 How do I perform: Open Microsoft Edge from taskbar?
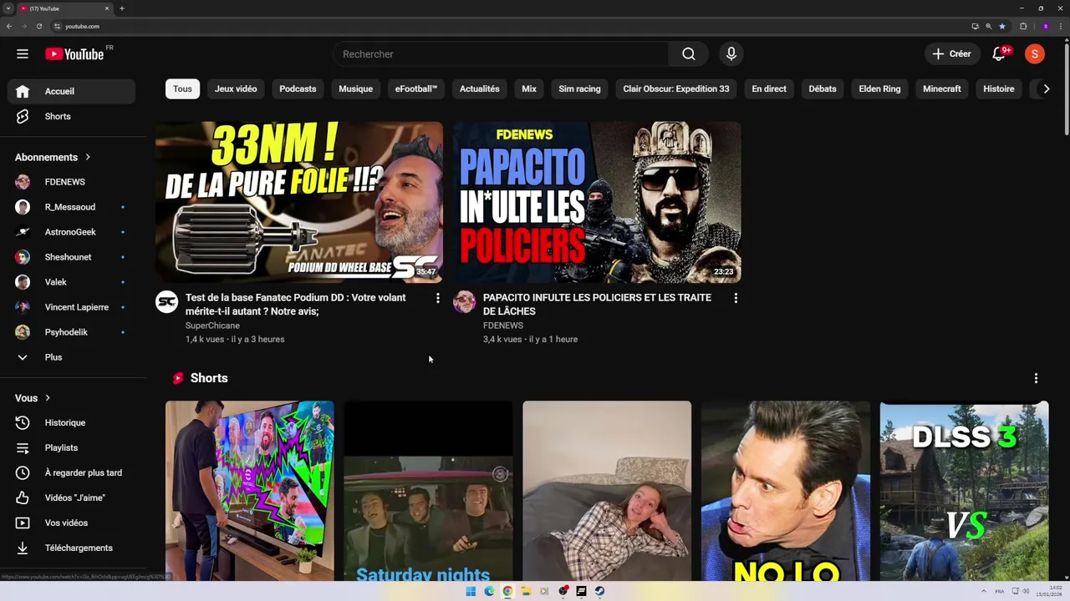489,591
